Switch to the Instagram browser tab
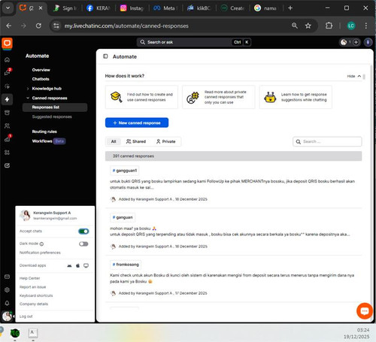 pyautogui.click(x=132, y=8)
